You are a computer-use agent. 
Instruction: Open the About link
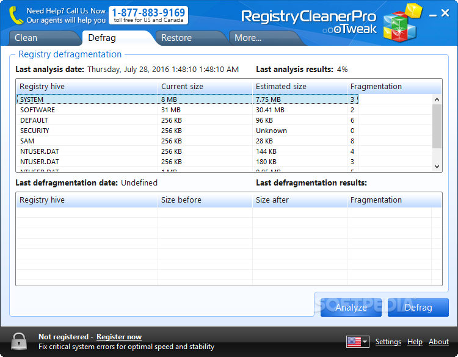438,342
